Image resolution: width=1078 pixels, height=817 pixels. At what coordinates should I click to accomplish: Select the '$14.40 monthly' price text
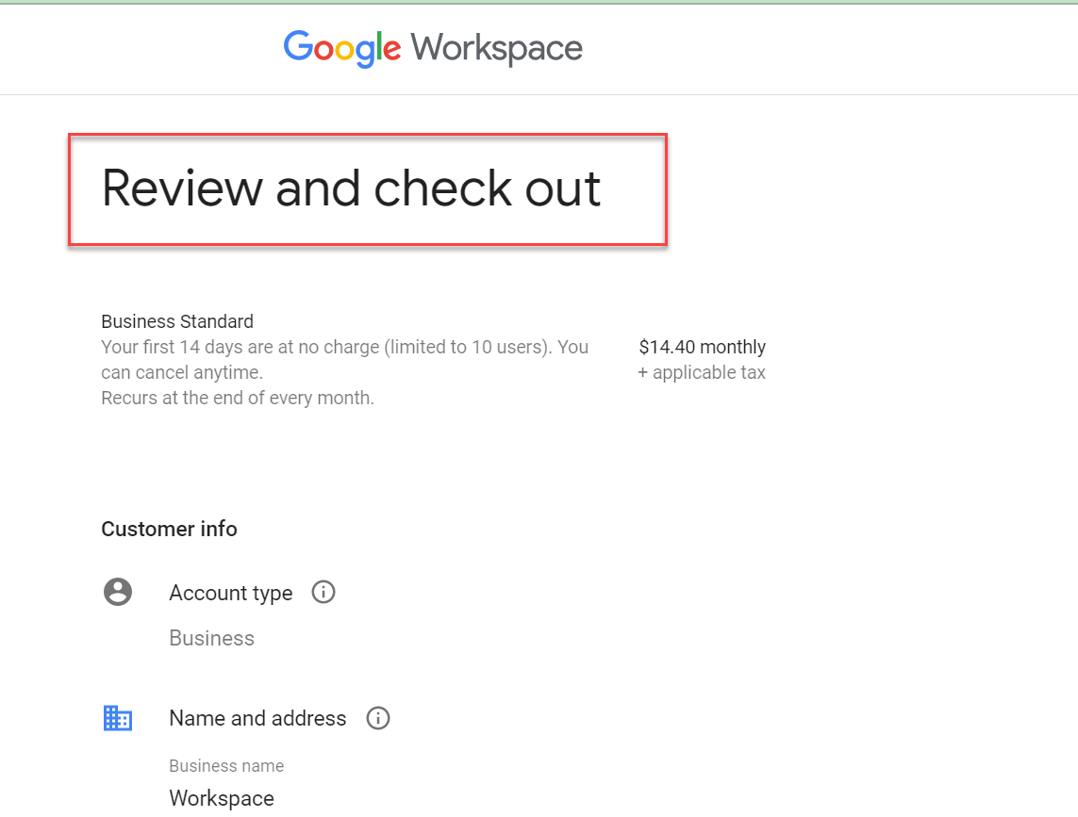(702, 347)
